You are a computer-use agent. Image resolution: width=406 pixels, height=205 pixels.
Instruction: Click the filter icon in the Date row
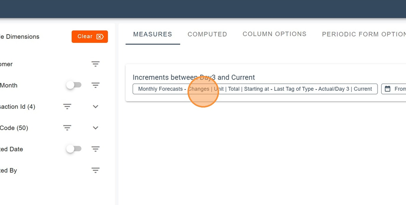point(95,149)
